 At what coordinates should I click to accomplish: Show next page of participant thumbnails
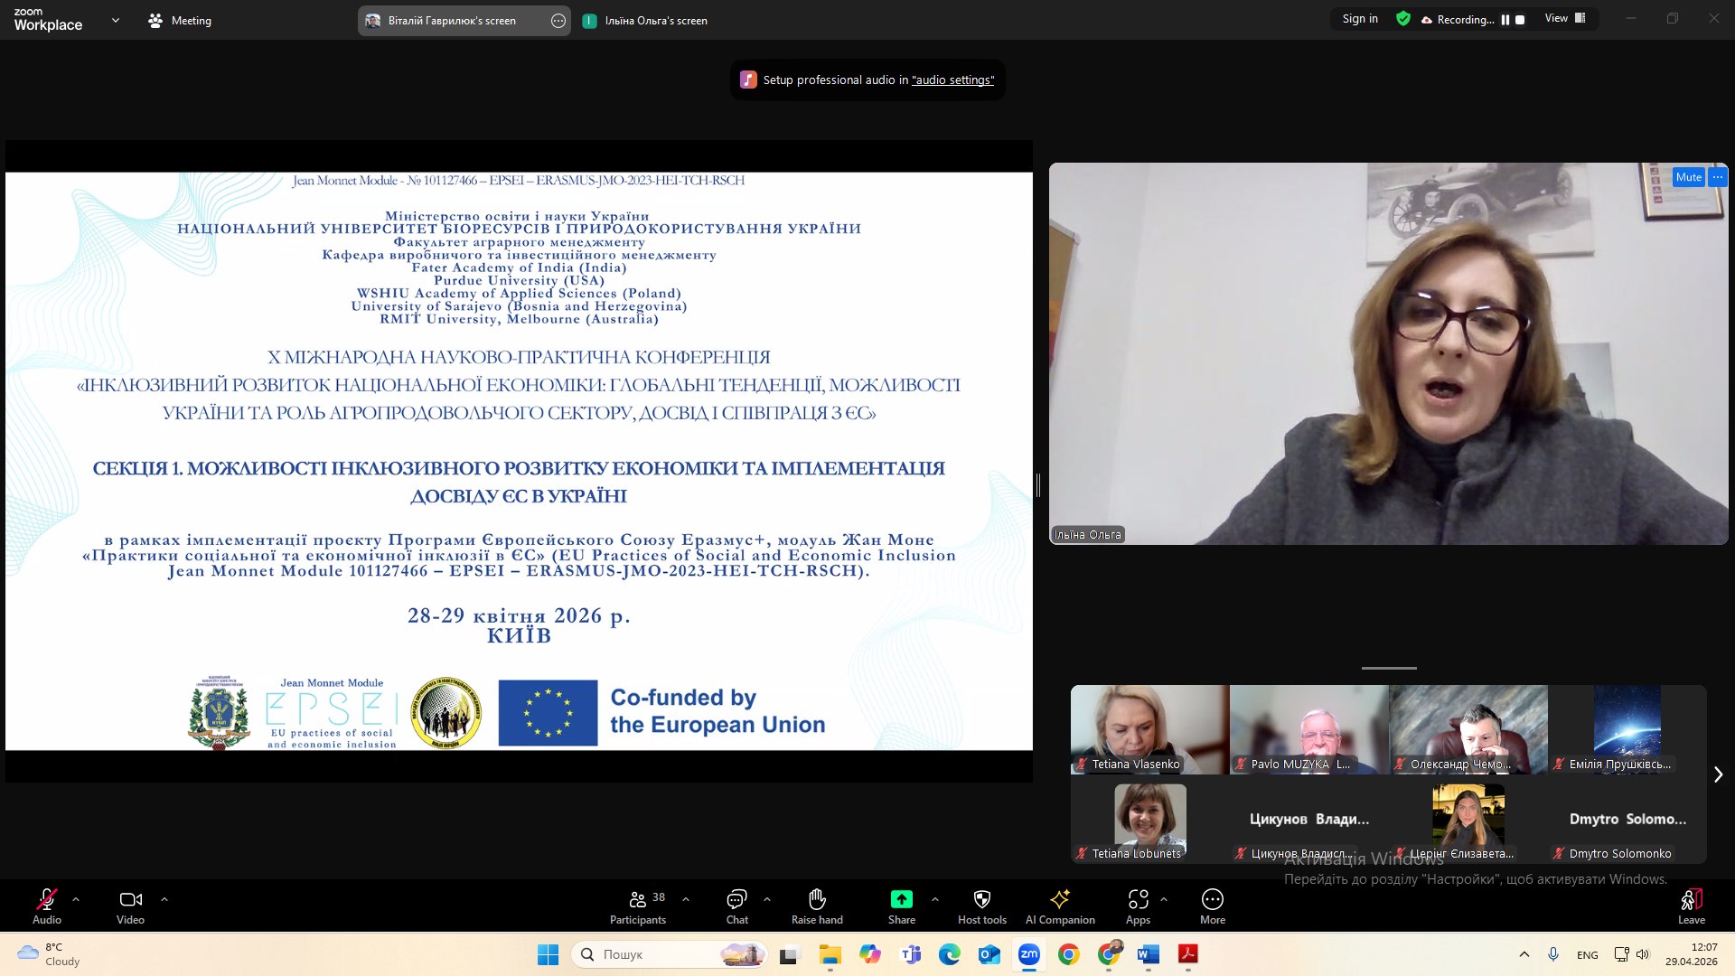[x=1718, y=774]
